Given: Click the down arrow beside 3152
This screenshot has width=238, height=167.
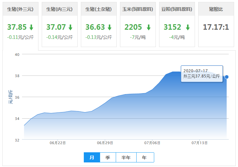Looking at the screenshot, I should click(188, 27).
